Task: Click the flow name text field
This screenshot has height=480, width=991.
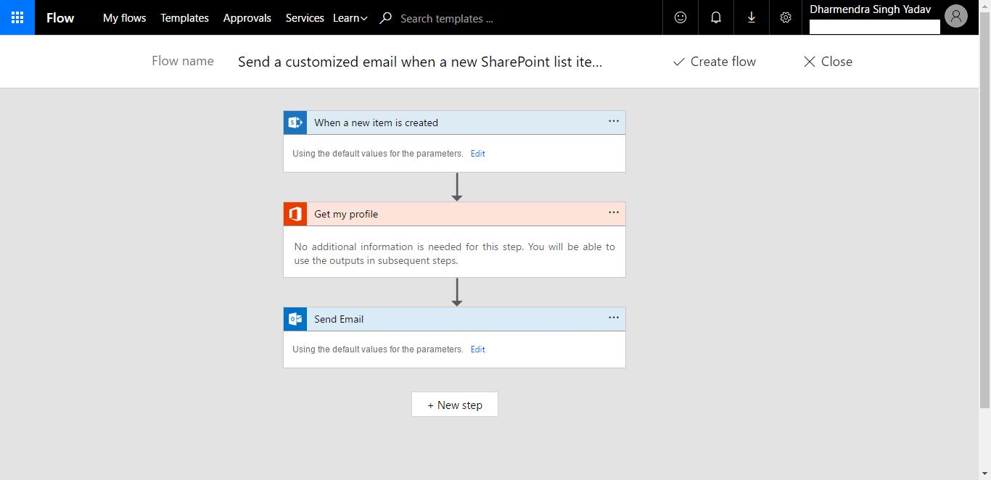Action: (420, 62)
